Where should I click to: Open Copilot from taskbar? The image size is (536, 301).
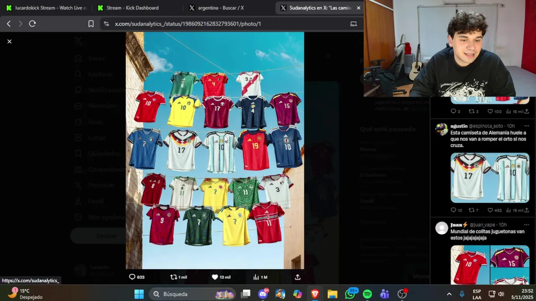(x=298, y=294)
